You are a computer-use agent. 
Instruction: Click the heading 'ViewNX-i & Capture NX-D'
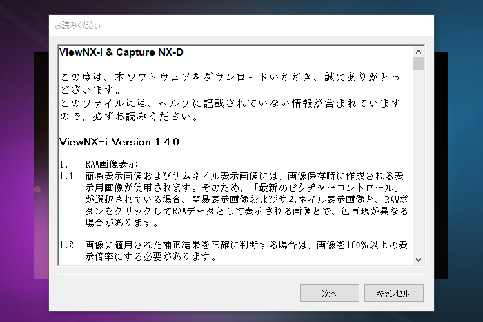tap(121, 52)
